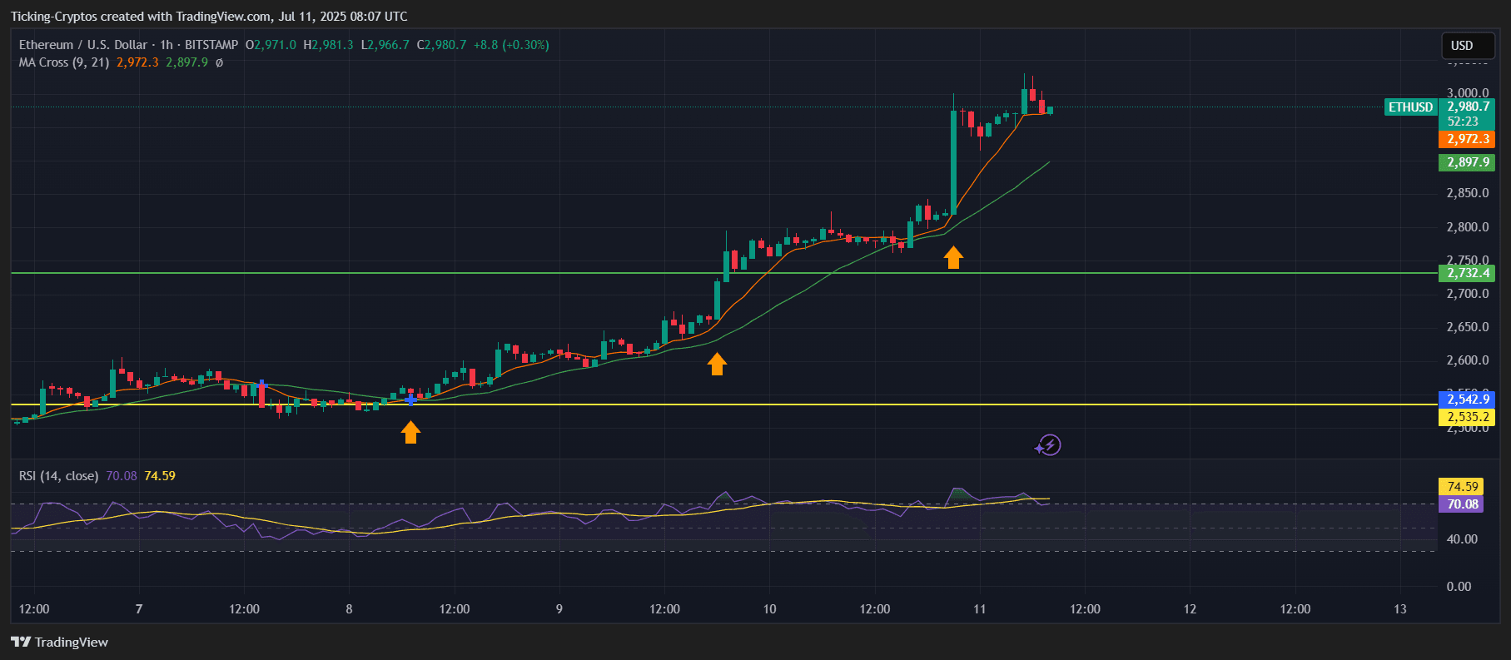Click the date 8 on time axis
This screenshot has width=1511, height=660.
pyautogui.click(x=349, y=609)
